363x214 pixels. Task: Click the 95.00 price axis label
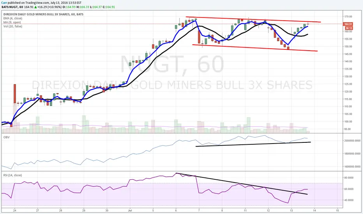[347, 129]
